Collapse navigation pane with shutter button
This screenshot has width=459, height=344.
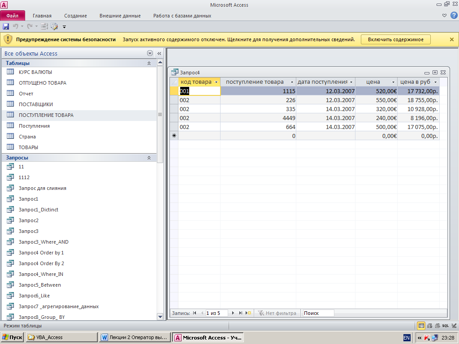(x=159, y=53)
